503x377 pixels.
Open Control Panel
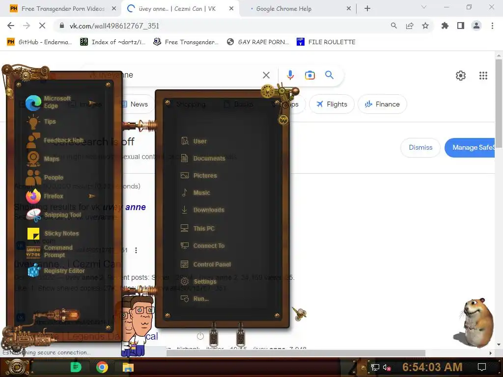[x=206, y=264]
